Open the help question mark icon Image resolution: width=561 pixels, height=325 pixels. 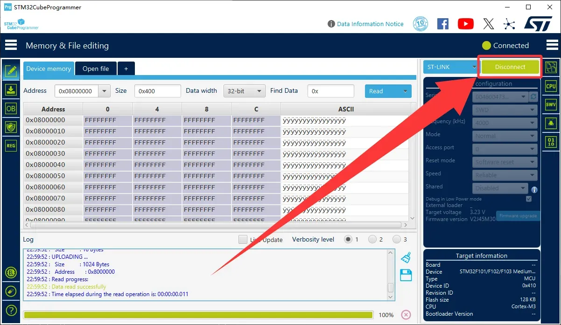pos(11,310)
